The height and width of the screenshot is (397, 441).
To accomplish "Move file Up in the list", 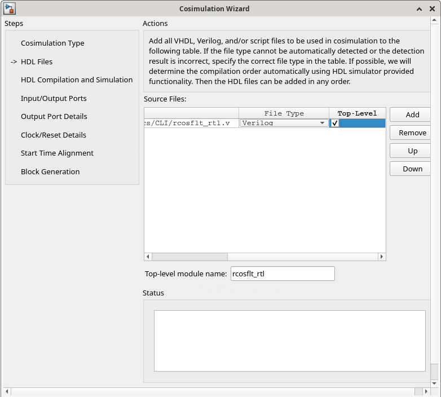I will pos(412,151).
